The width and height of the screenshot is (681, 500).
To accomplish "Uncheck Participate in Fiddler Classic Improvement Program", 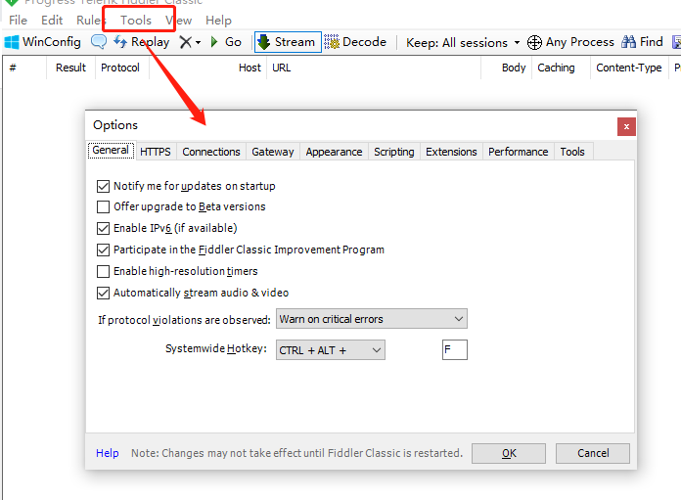I will pos(103,250).
